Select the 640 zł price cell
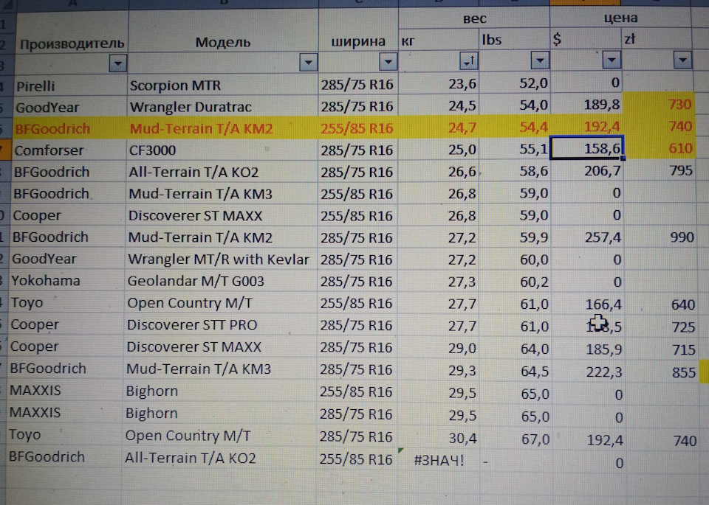Viewport: 709px width, 505px height. [x=661, y=304]
